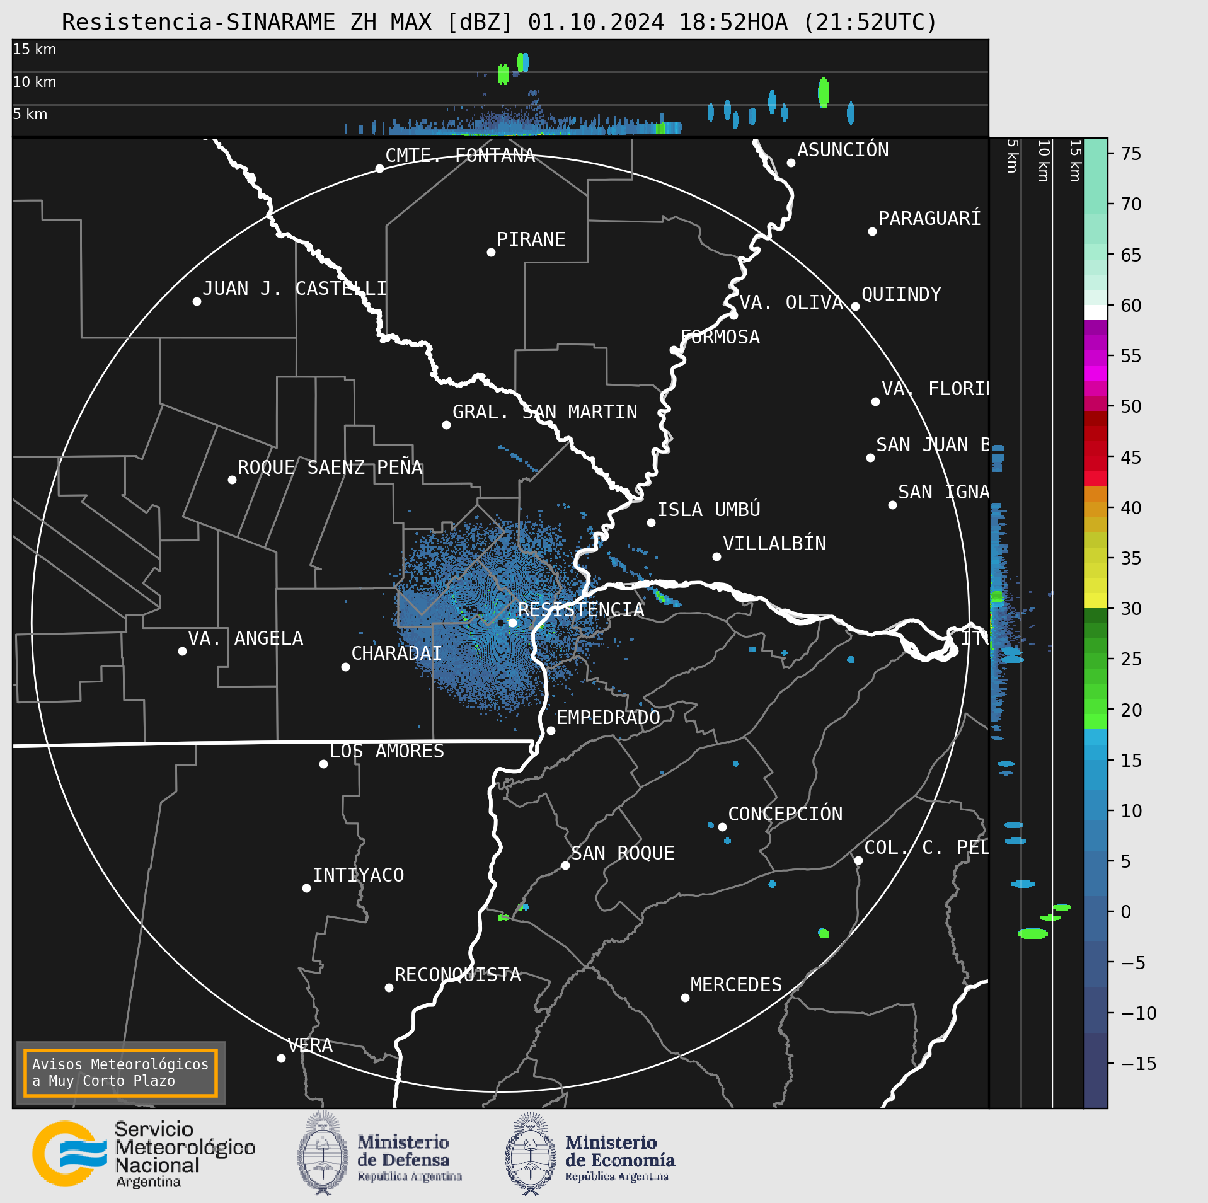Viewport: 1208px width, 1203px height.
Task: Click the VERA marker dot
Action: [281, 1058]
